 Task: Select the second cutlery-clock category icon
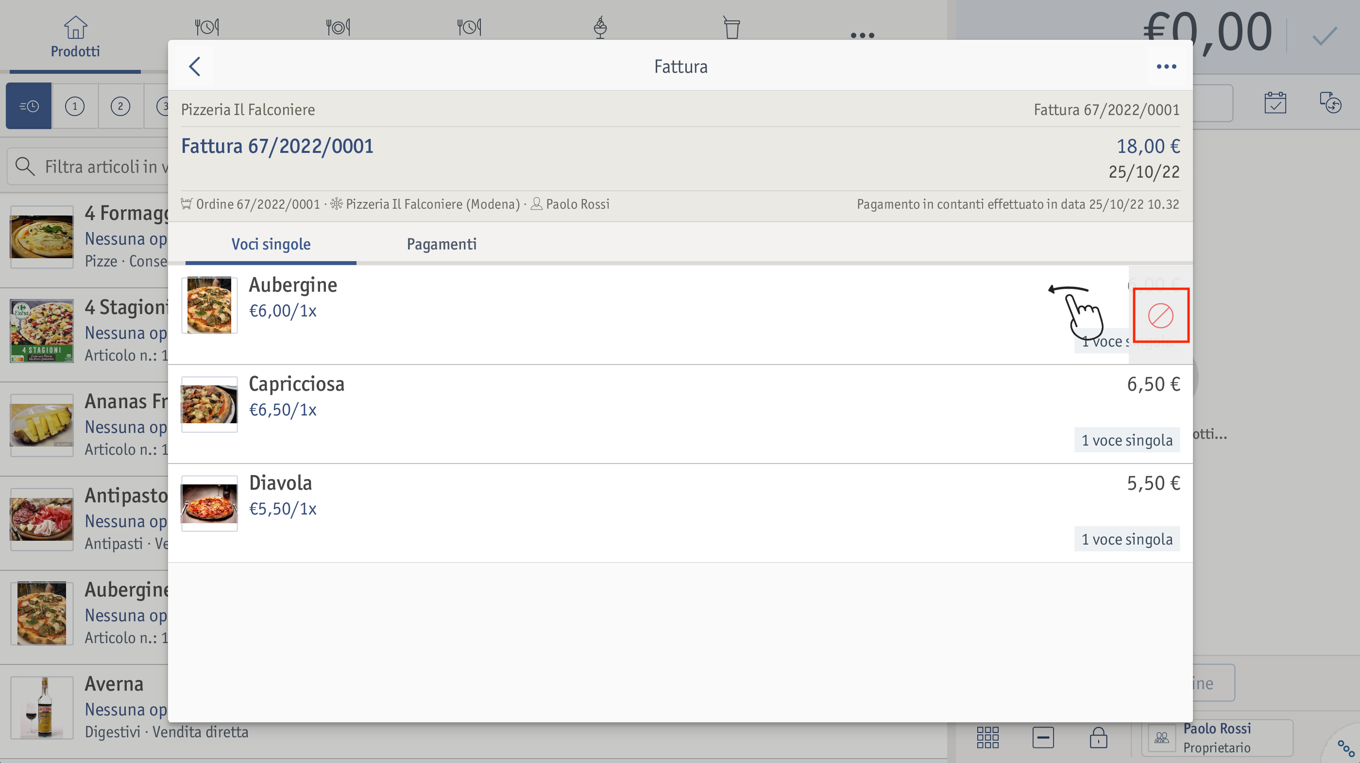(338, 27)
